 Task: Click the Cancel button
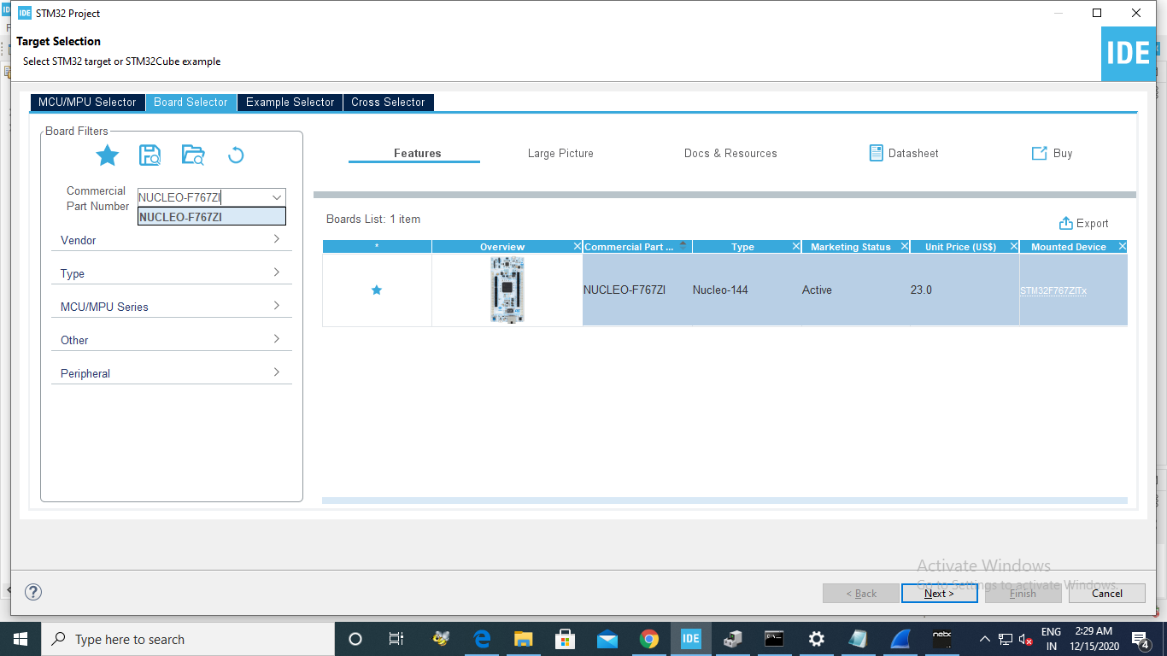(x=1107, y=593)
